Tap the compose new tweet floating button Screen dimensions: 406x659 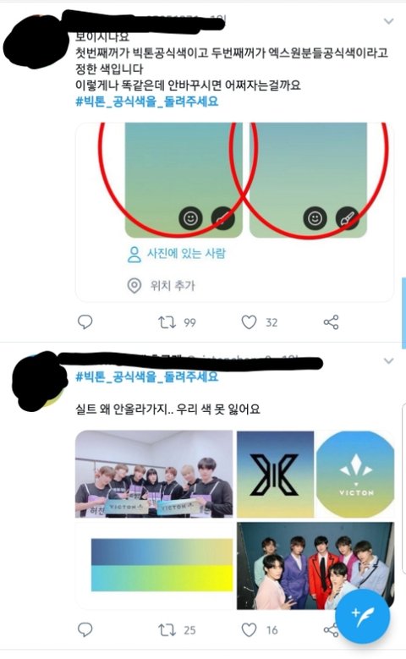tap(362, 617)
